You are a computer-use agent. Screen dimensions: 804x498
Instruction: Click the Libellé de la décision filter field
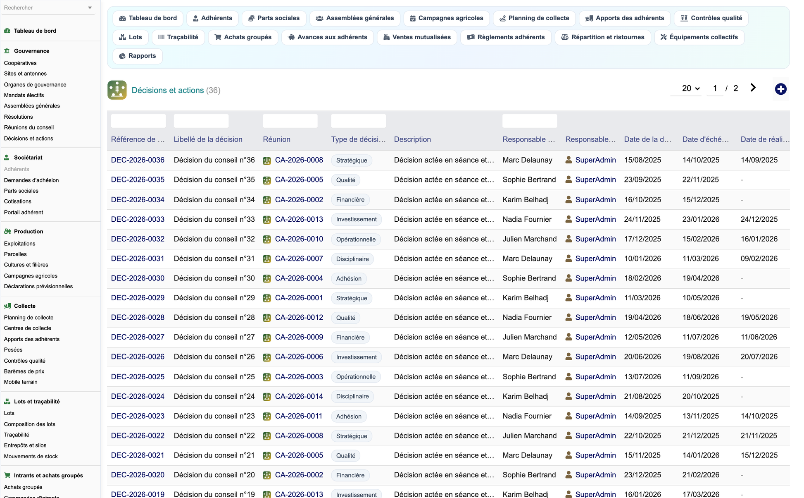201,121
